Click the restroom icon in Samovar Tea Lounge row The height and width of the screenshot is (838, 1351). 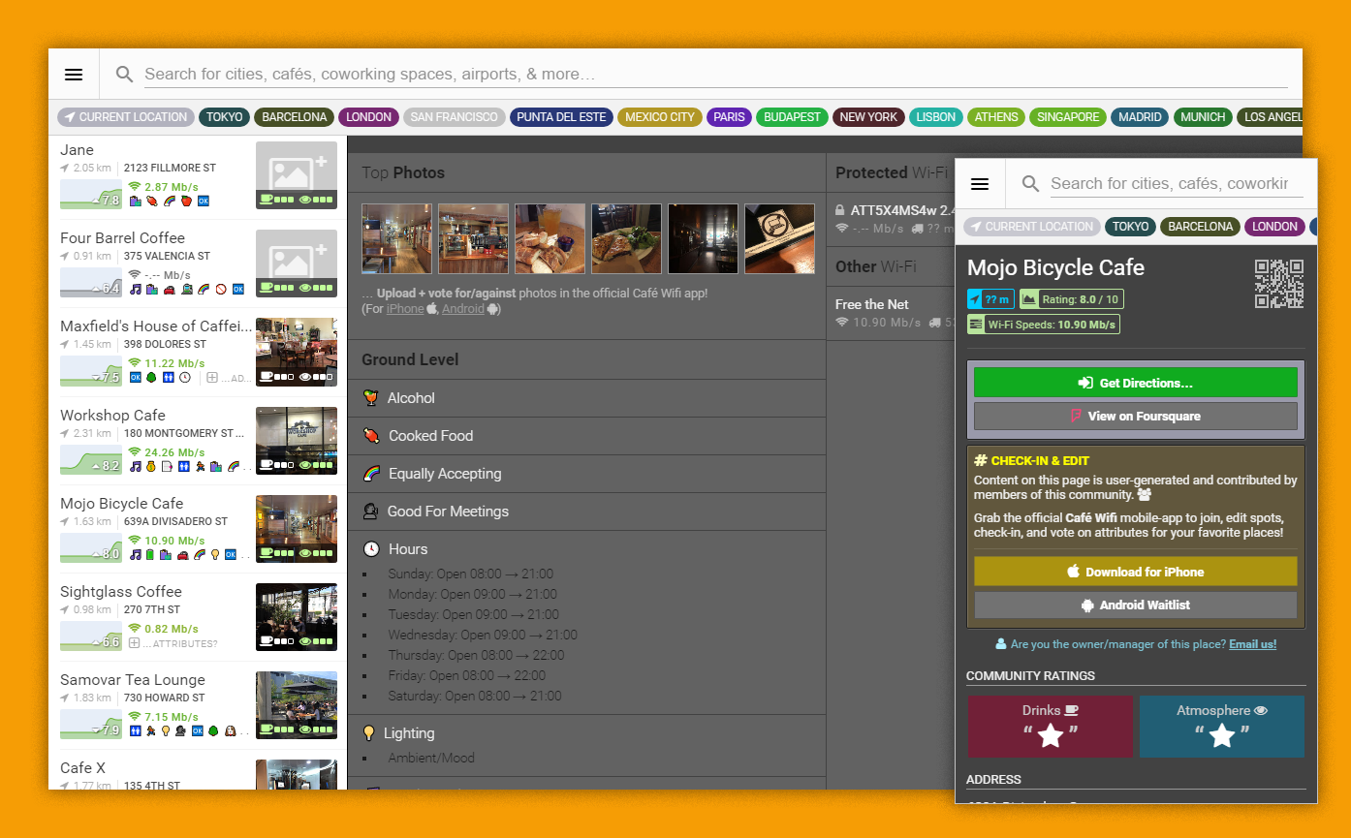[x=136, y=730]
